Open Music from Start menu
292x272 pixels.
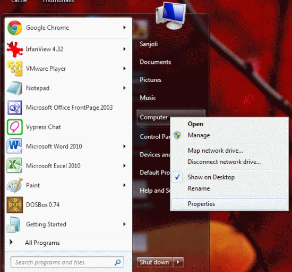click(x=148, y=98)
